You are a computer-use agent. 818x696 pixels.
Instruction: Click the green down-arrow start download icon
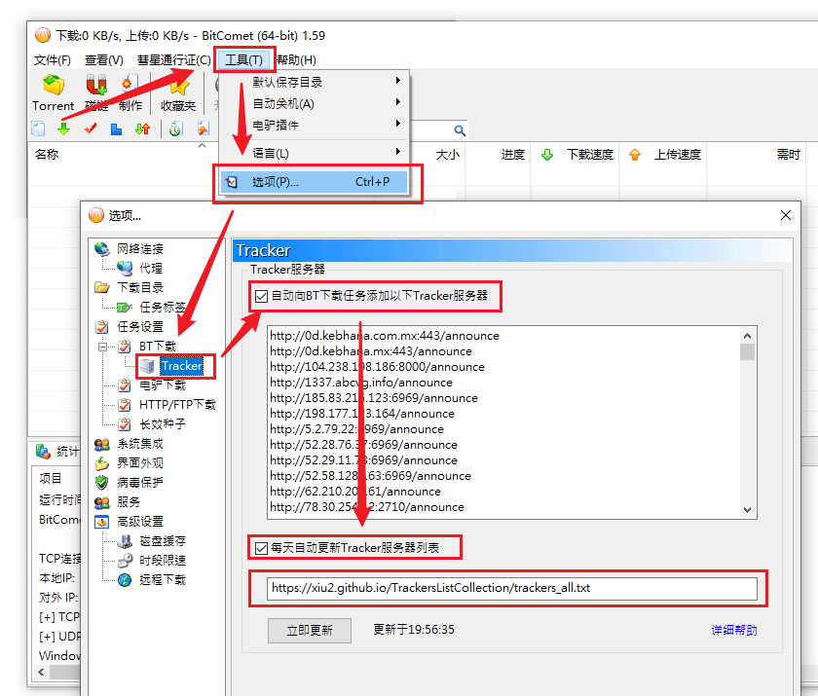pyautogui.click(x=64, y=128)
